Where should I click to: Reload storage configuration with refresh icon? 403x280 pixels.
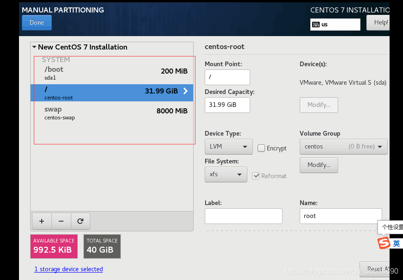click(81, 221)
